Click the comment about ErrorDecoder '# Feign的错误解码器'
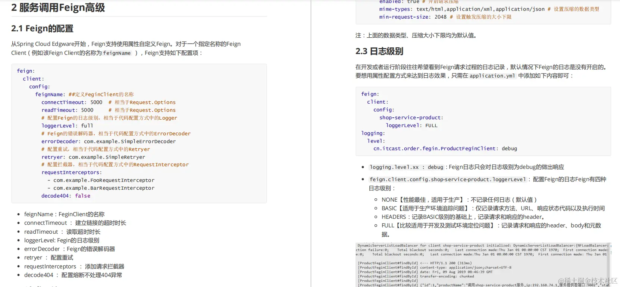 click(116, 133)
